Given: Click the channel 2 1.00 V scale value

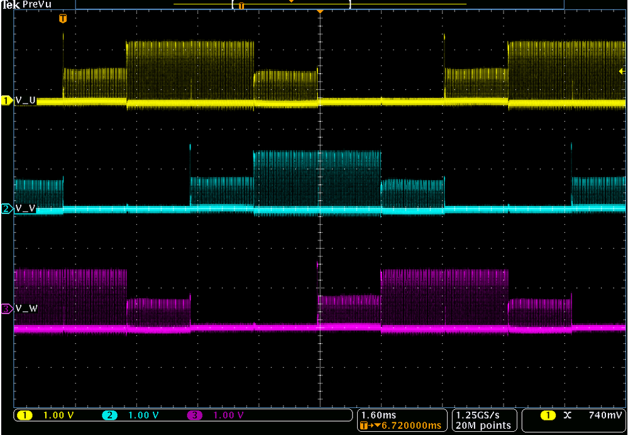Looking at the screenshot, I should coord(144,416).
